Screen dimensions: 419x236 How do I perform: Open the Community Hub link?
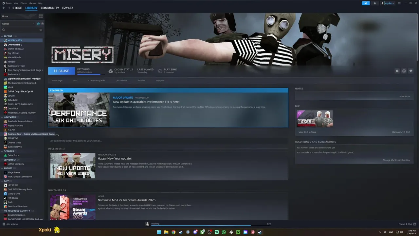(x=96, y=80)
